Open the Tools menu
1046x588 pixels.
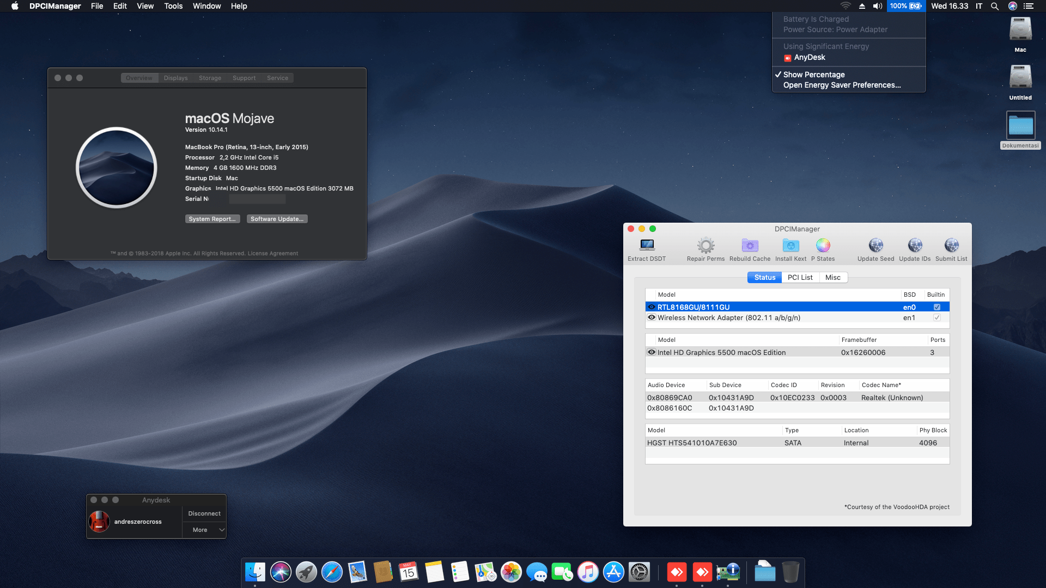pyautogui.click(x=173, y=6)
